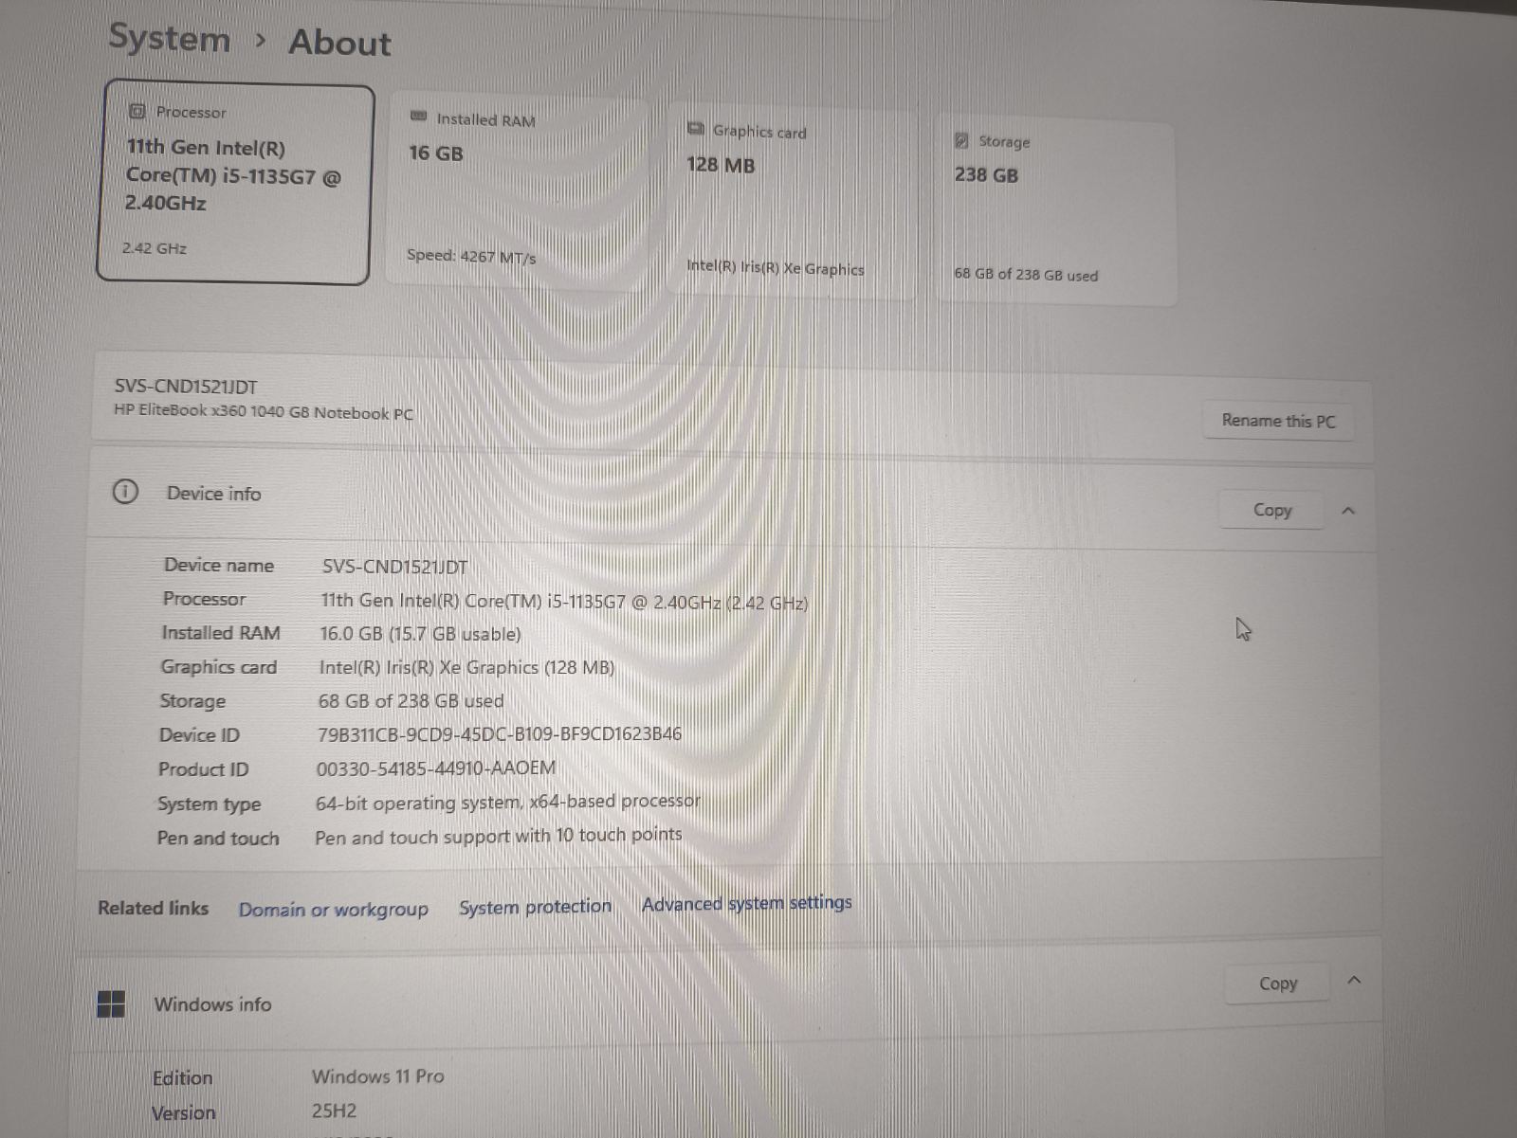The width and height of the screenshot is (1517, 1138).
Task: Click the 'Device name' row label
Action: (x=218, y=566)
